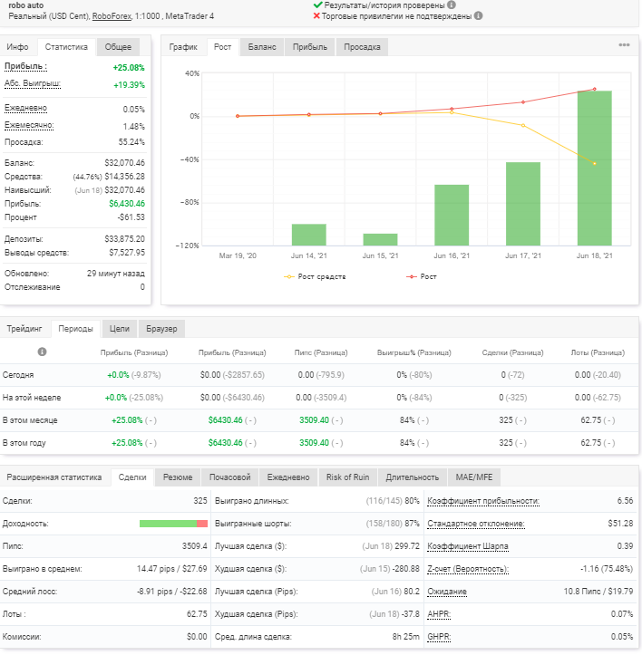
Task: Click info icon next to Результаты/история проверены
Action: (x=452, y=5)
